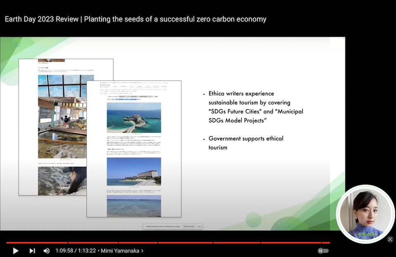Click the 1:09:58 / 1:13:22 time display
Screen dimensions: 396x257
[x=75, y=250]
